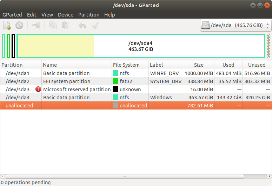This screenshot has height=186, width=272.
Task: Open the Help menu
Action: (110, 15)
